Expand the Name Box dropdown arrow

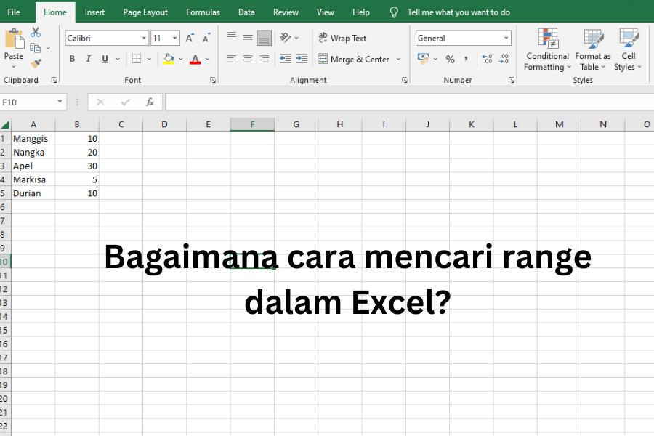[x=60, y=102]
